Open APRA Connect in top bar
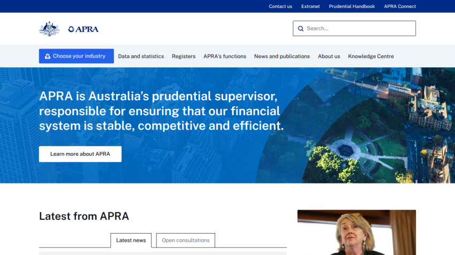This screenshot has width=455, height=255. (400, 6)
